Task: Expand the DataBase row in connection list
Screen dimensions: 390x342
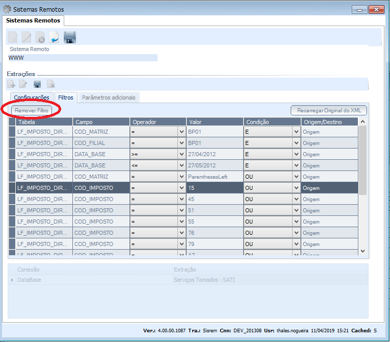Action: [12, 280]
